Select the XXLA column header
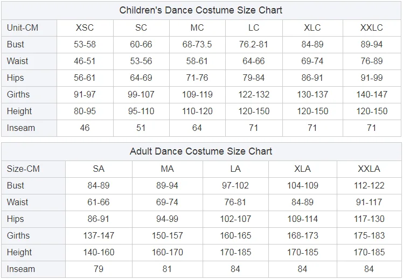The height and width of the screenshot is (279, 403). point(369,169)
